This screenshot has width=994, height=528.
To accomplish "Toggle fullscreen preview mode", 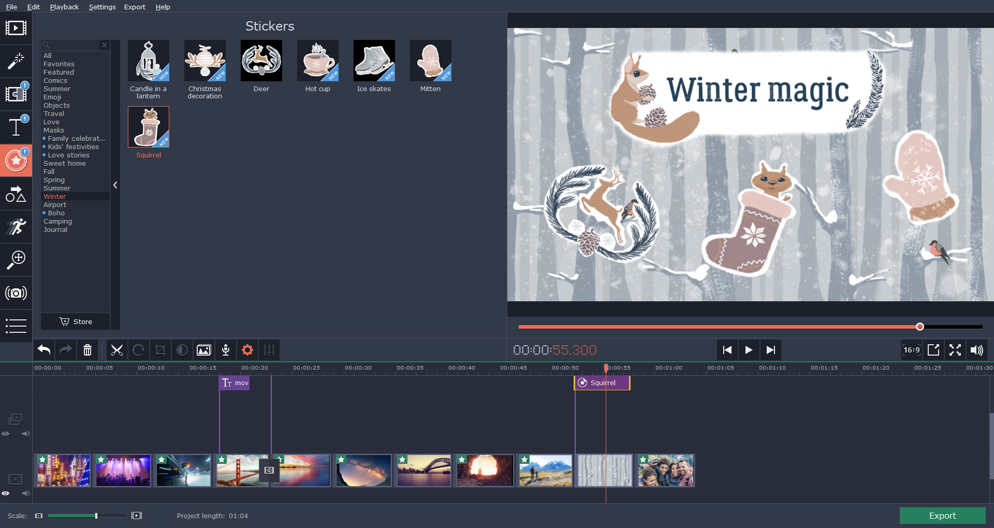I will [955, 350].
